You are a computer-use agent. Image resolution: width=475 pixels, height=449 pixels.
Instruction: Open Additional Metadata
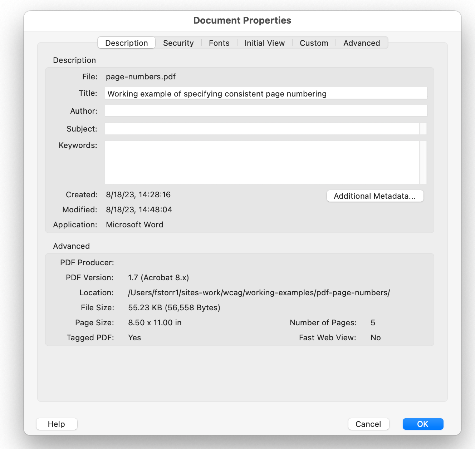[375, 196]
